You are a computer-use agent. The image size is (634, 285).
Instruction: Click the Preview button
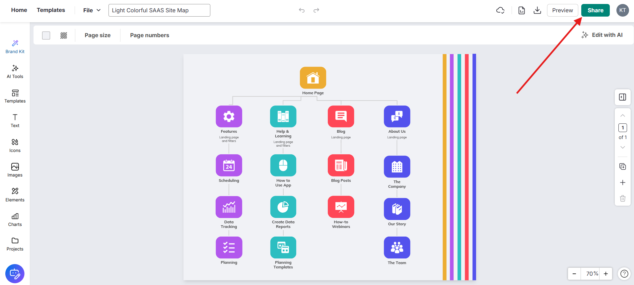(562, 10)
